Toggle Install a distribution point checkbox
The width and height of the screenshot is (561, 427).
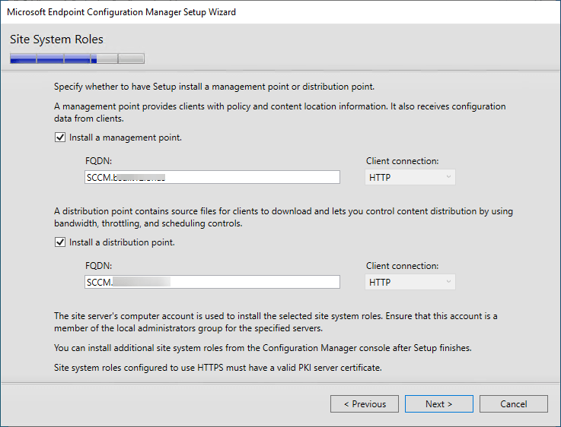60,242
